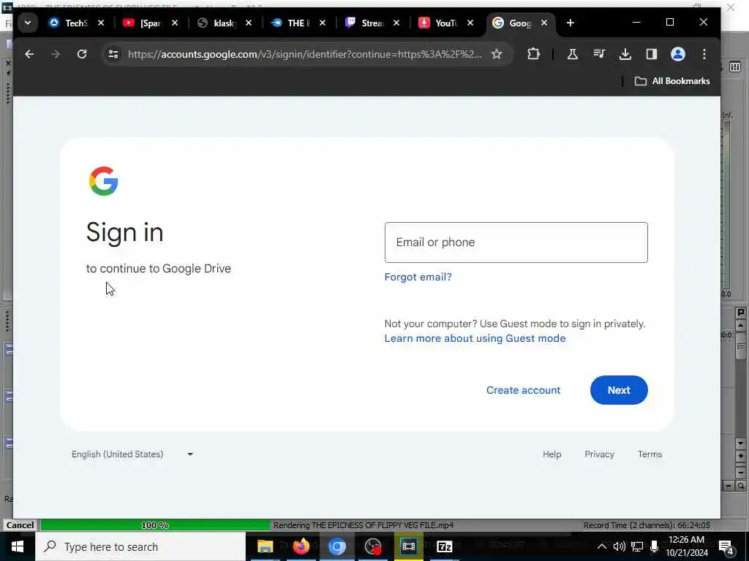Viewport: 749px width, 561px height.
Task: Toggle the browser side panel icon
Action: coord(652,54)
